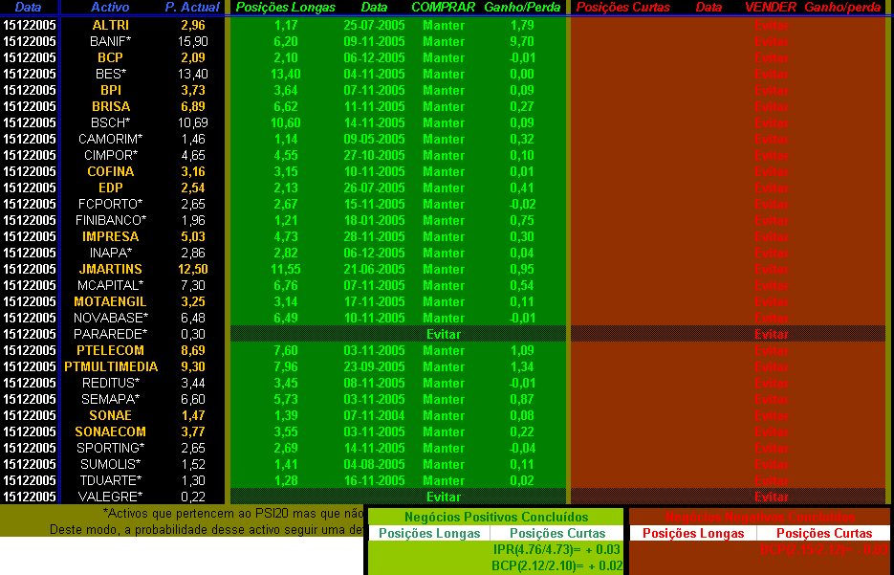Select the Posições Longas column header in top row

tap(286, 8)
